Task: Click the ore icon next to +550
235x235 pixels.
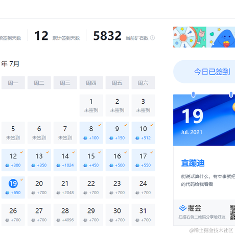Action: pyautogui.click(x=137, y=165)
